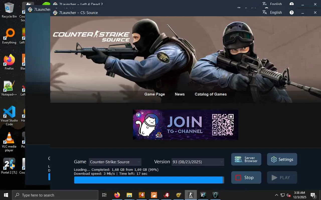Select the Notepad++ desktop shortcut
The height and width of the screenshot is (200, 321).
point(9,88)
